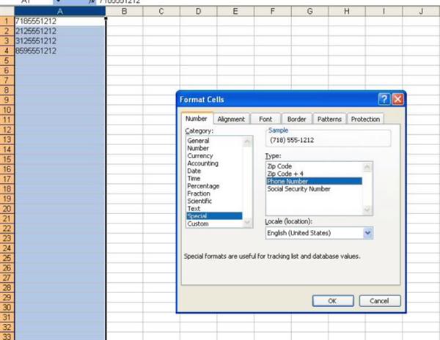Close the Format Cells dialog
Image resolution: width=440 pixels, height=340 pixels.
(397, 99)
